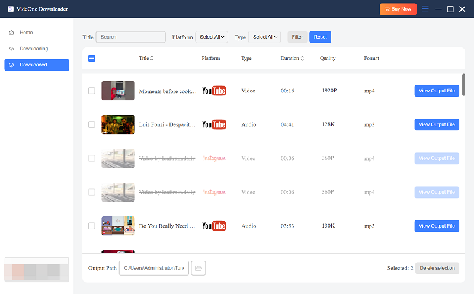Toggle the select-all checkbox in table header
The width and height of the screenshot is (474, 294).
click(91, 58)
